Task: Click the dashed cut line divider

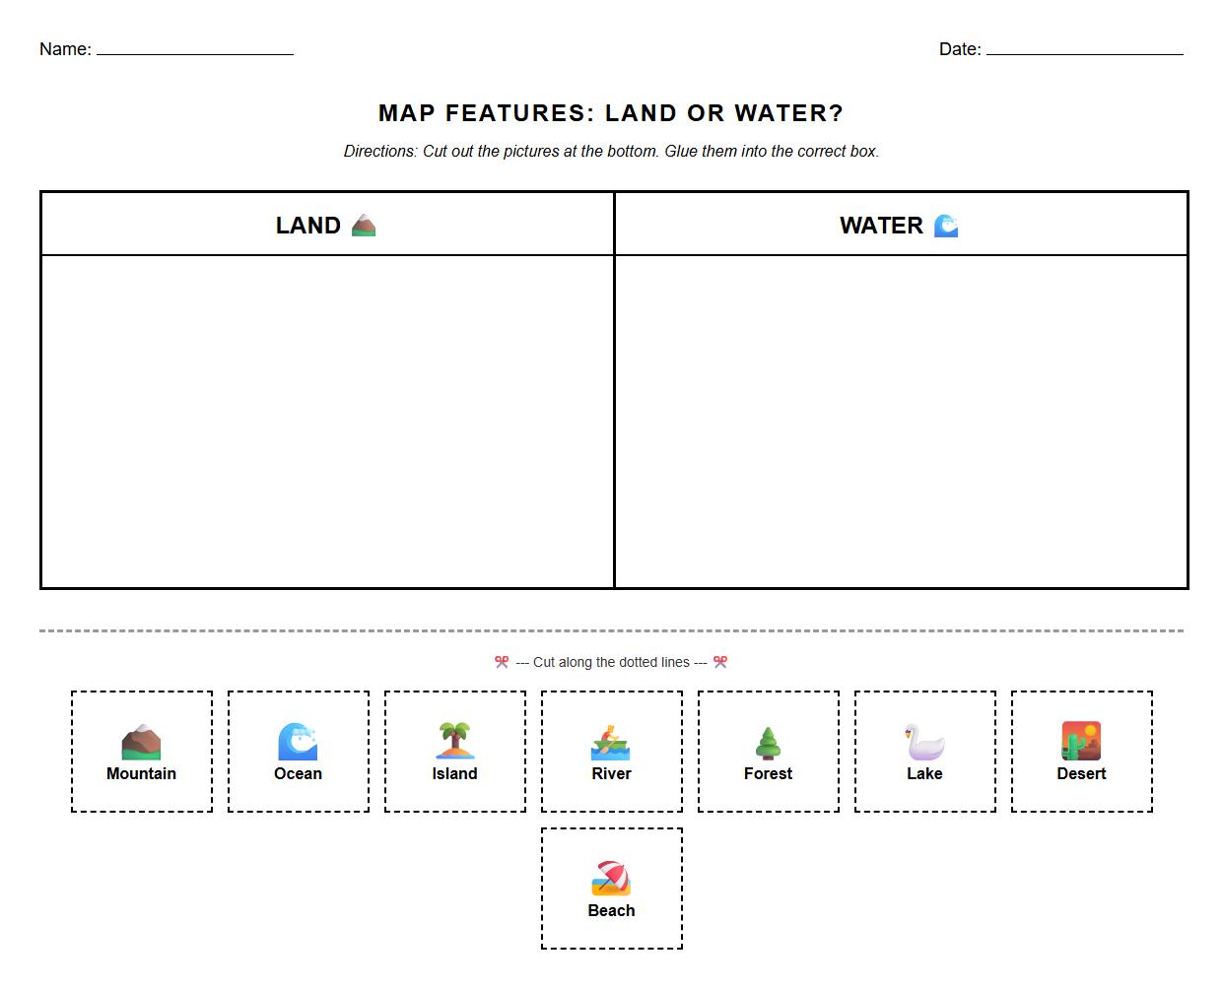Action: 611,627
